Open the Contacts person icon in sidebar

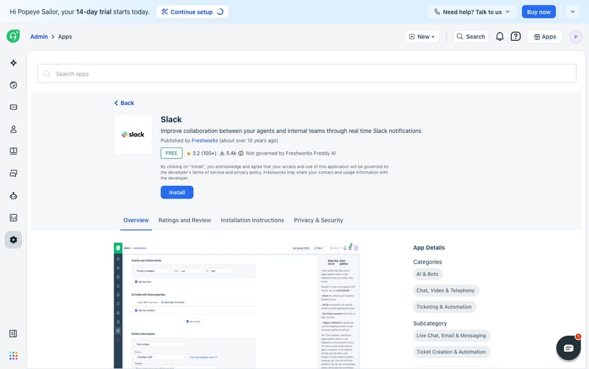(14, 129)
